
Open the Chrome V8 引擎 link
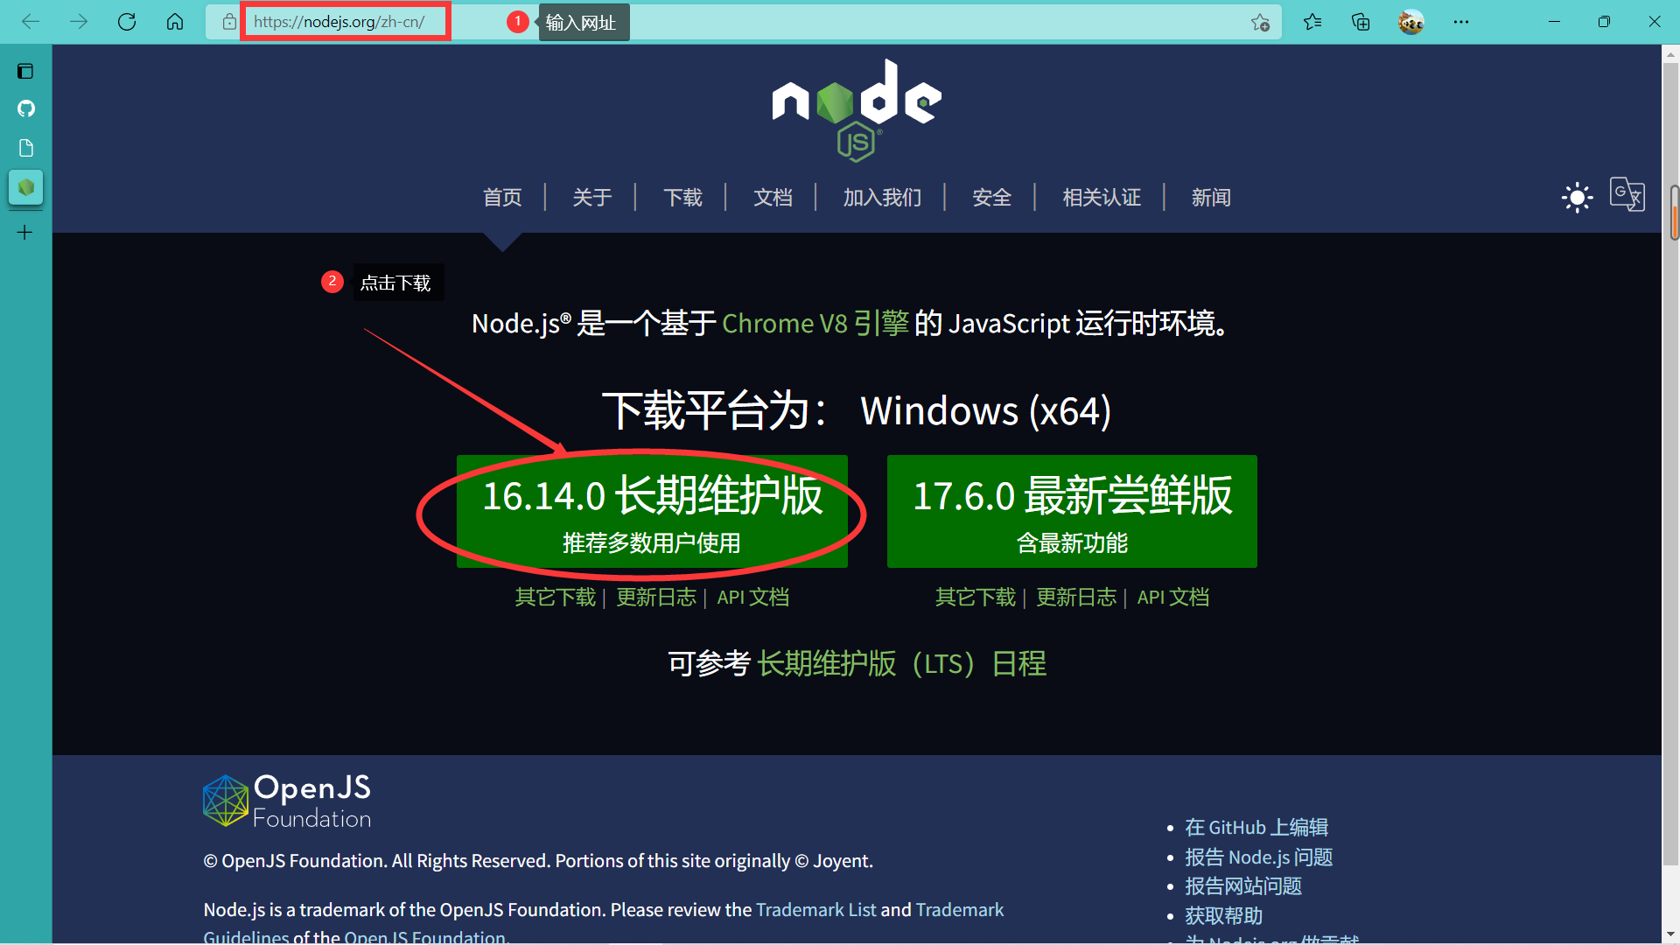815,324
